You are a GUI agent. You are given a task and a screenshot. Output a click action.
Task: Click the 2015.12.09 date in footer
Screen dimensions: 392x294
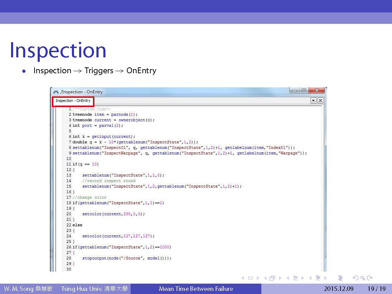tap(338, 289)
